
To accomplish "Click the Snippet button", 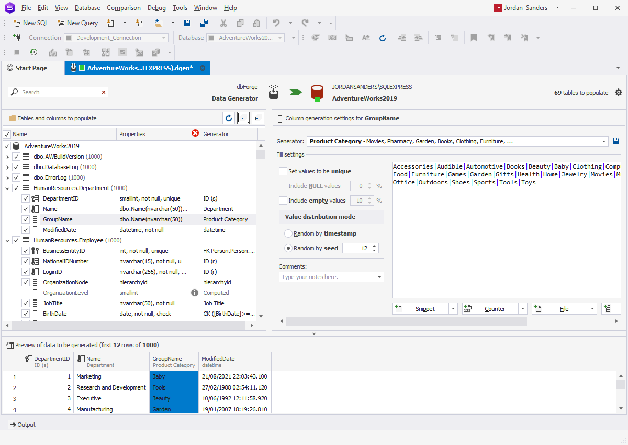I will [421, 309].
